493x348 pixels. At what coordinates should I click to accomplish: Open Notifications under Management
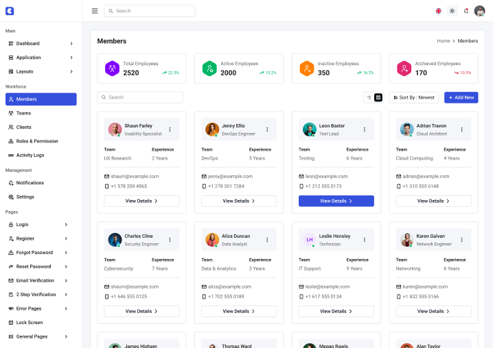pyautogui.click(x=41, y=183)
